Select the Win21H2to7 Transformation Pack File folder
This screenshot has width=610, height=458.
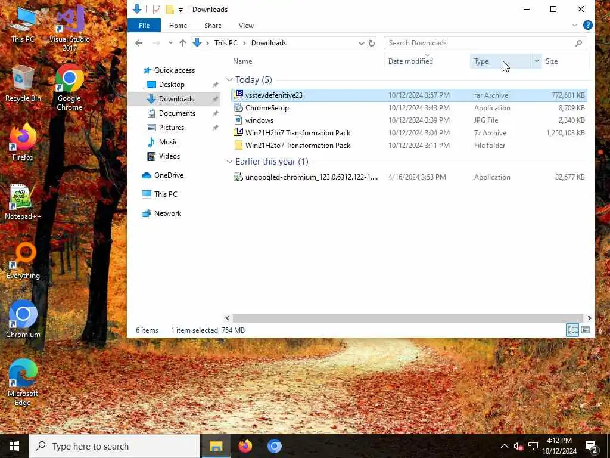tap(409, 146)
